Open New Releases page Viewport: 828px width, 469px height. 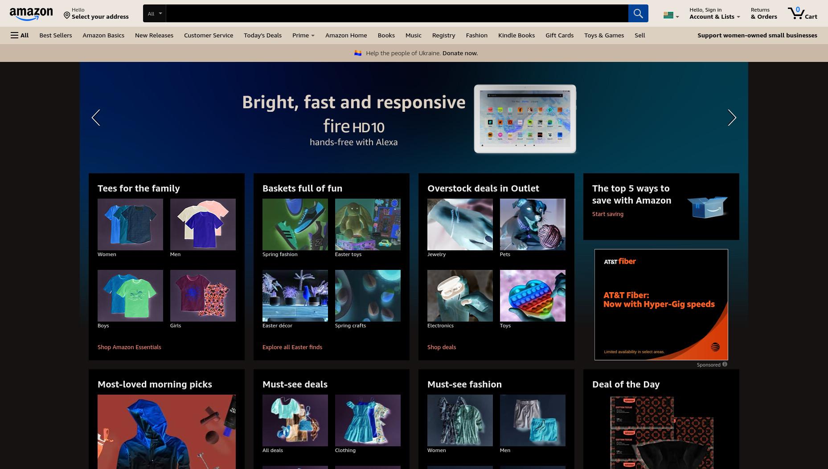(x=154, y=35)
